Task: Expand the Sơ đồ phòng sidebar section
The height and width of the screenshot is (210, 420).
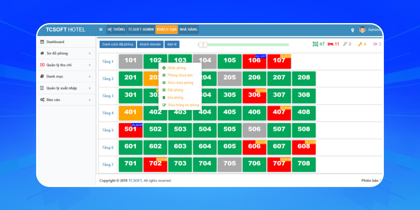Action: pos(65,53)
